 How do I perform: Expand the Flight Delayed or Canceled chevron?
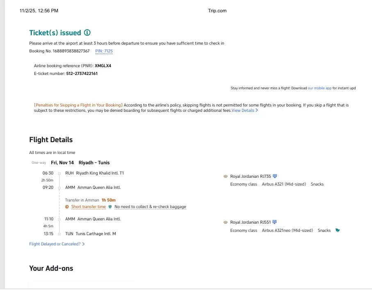[x=84, y=244]
